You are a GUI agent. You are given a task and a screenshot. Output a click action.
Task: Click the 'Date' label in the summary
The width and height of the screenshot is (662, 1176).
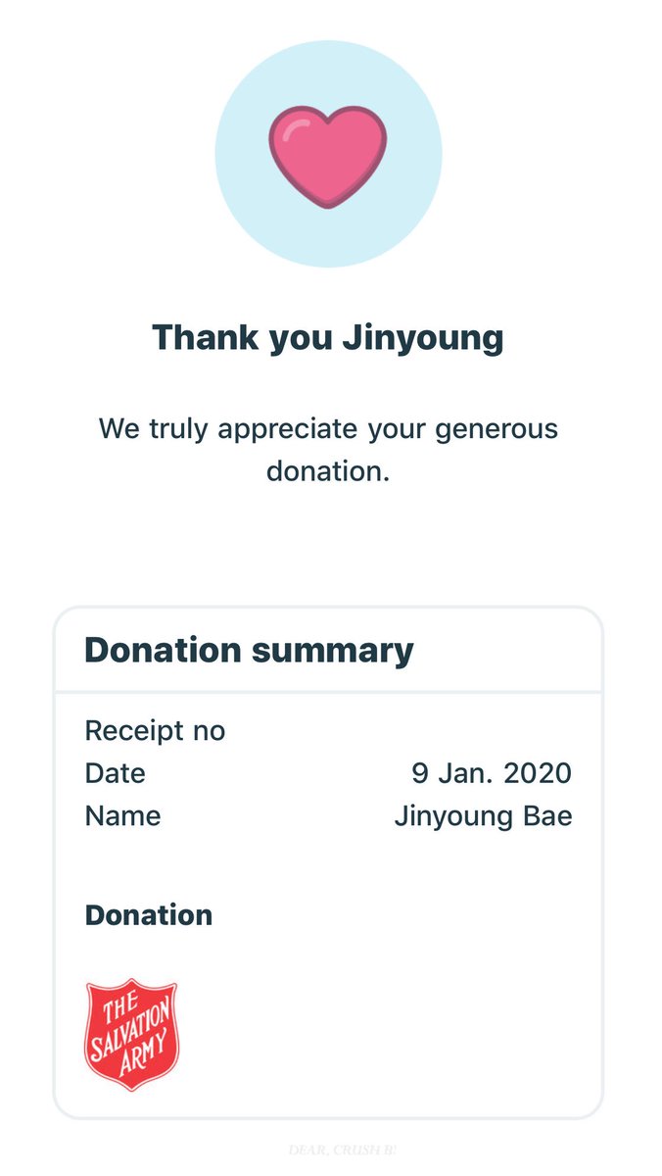coord(116,773)
